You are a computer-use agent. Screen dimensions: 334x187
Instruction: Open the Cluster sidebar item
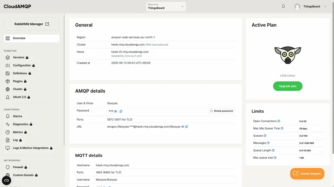click(18, 89)
